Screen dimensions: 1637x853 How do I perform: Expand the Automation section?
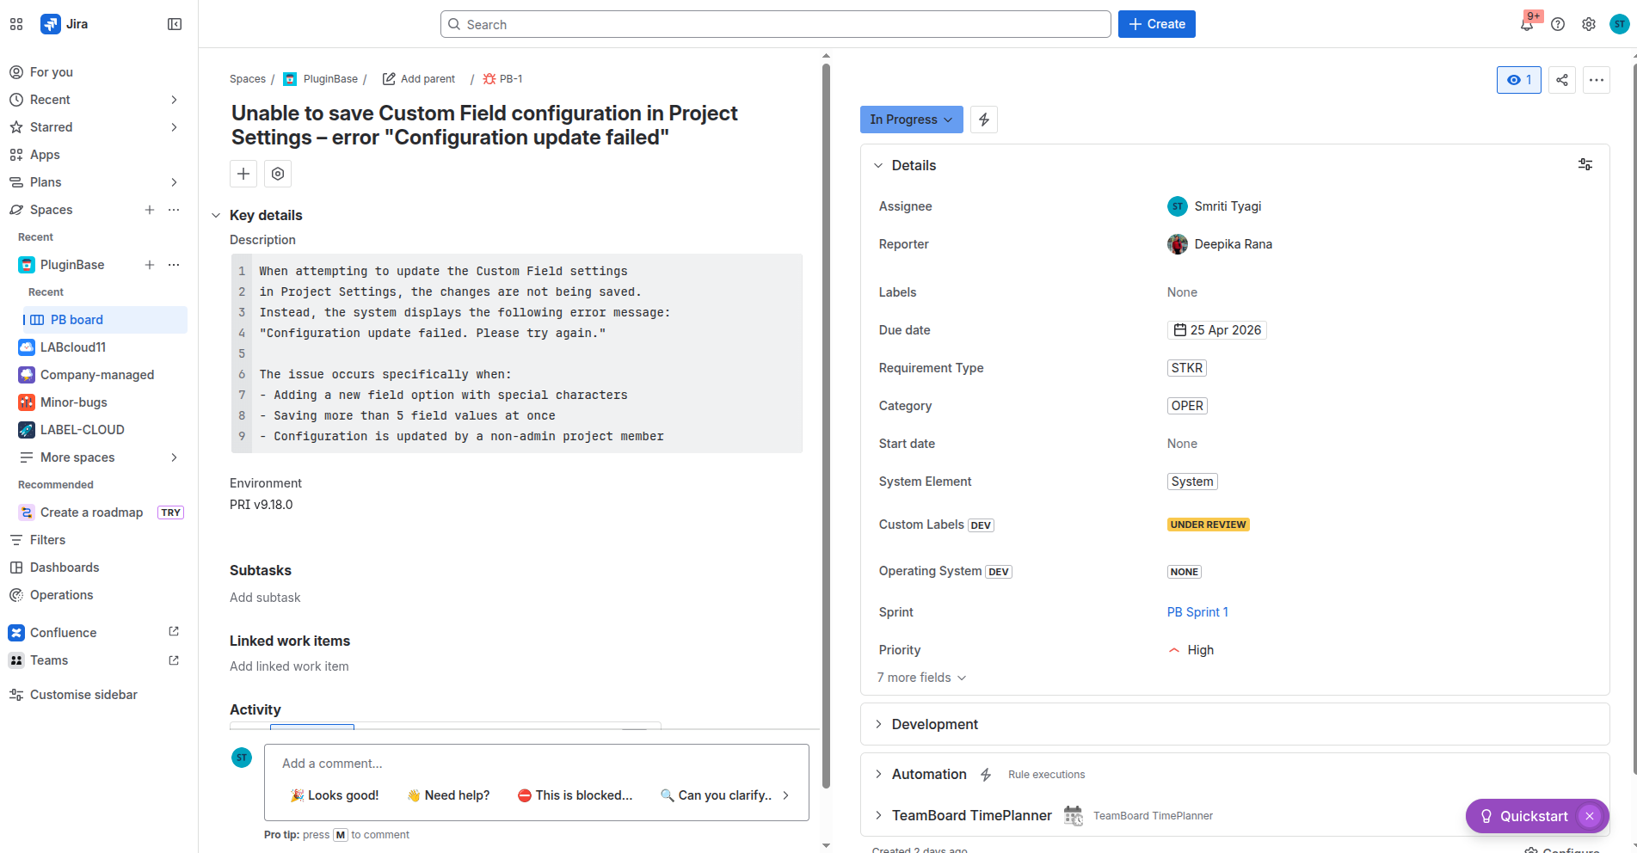pyautogui.click(x=878, y=774)
